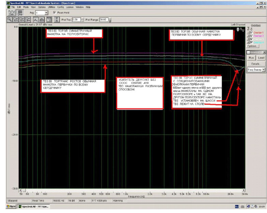The width and height of the screenshot is (267, 213).
Task: Click the Generator panel title icon
Action: click(x=248, y=52)
